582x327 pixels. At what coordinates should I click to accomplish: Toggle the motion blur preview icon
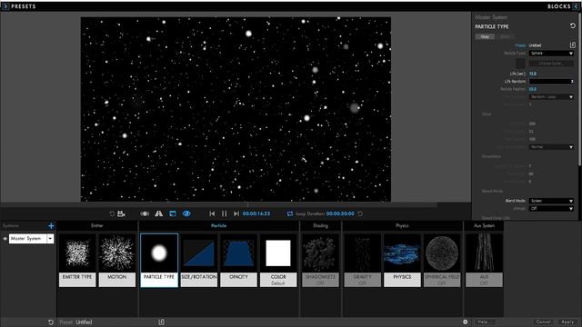[145, 213]
